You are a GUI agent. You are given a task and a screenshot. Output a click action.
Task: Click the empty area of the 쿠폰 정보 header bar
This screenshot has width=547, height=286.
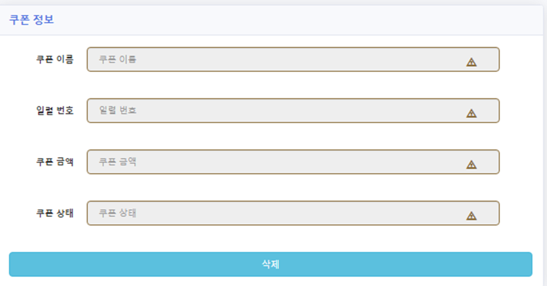click(296, 20)
